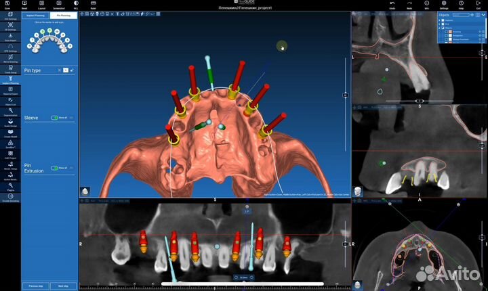Open Data Import in the left sidebar
Viewport: 488px width, 291px height.
(10, 38)
